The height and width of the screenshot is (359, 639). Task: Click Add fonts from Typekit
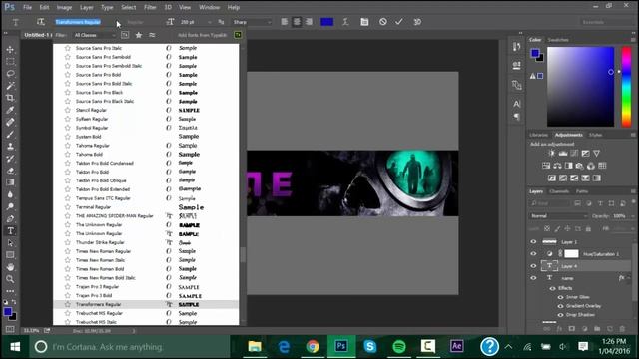(202, 35)
